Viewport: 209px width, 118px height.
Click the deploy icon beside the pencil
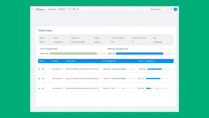click(x=74, y=9)
